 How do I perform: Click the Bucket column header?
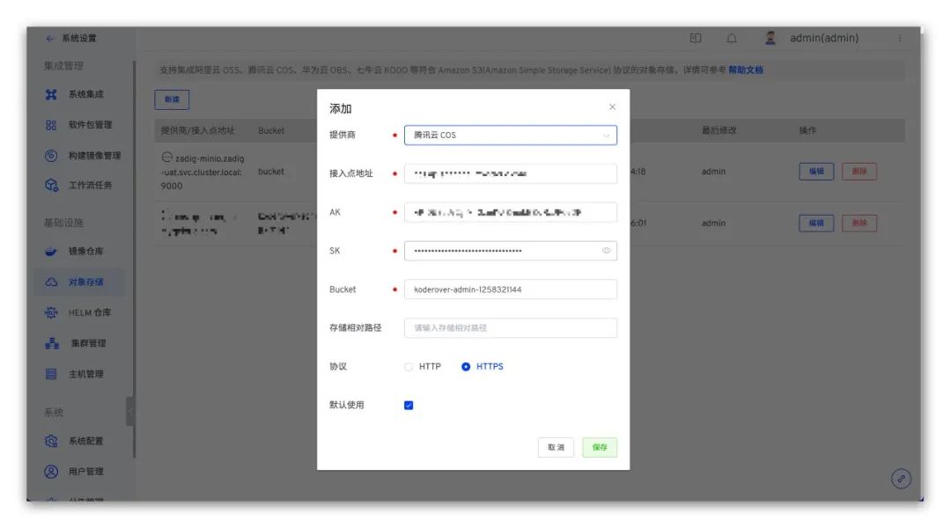coord(270,130)
